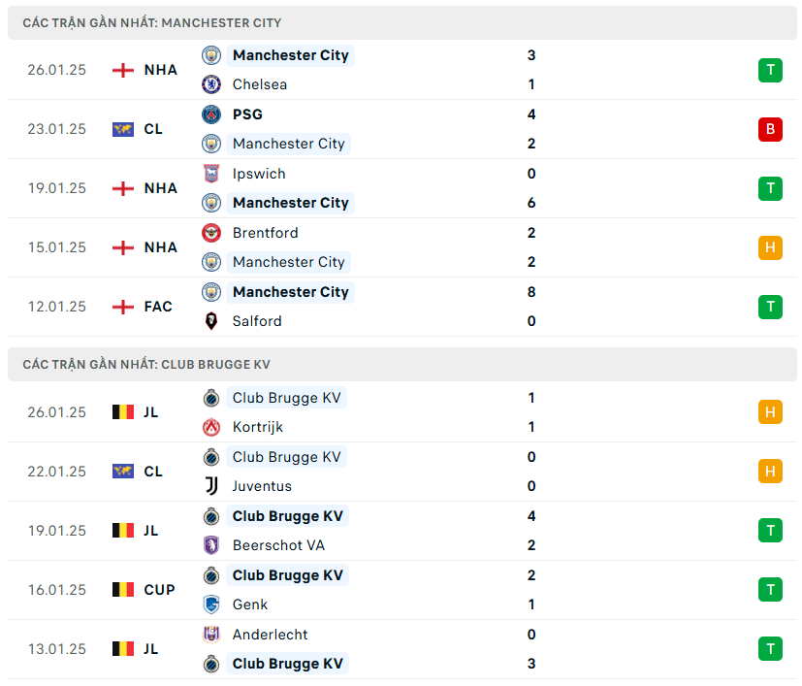Click the Juventus logo icon
Viewport: 802px width, 686px height.
211,486
